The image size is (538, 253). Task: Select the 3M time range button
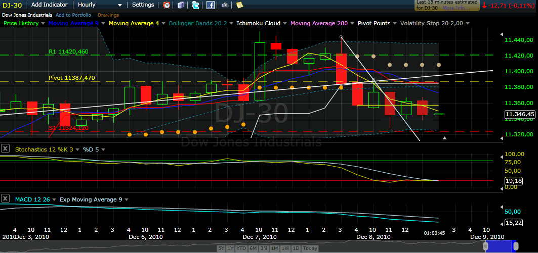click(264, 248)
